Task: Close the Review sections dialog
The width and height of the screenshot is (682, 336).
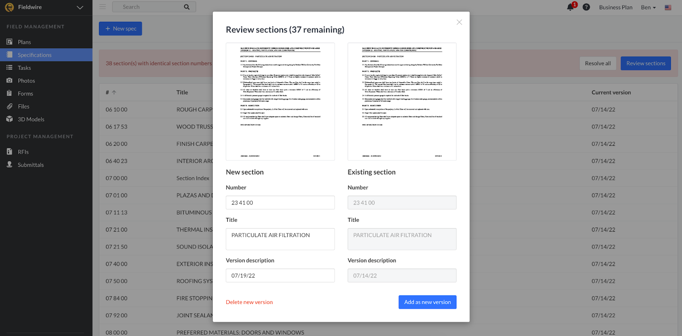Action: [x=459, y=22]
